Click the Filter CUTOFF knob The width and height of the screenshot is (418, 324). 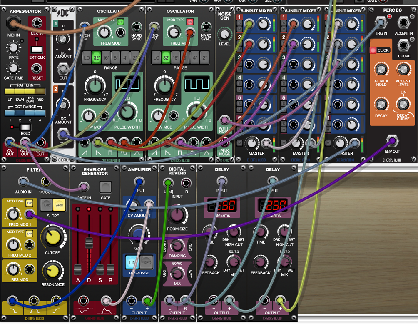click(52, 237)
